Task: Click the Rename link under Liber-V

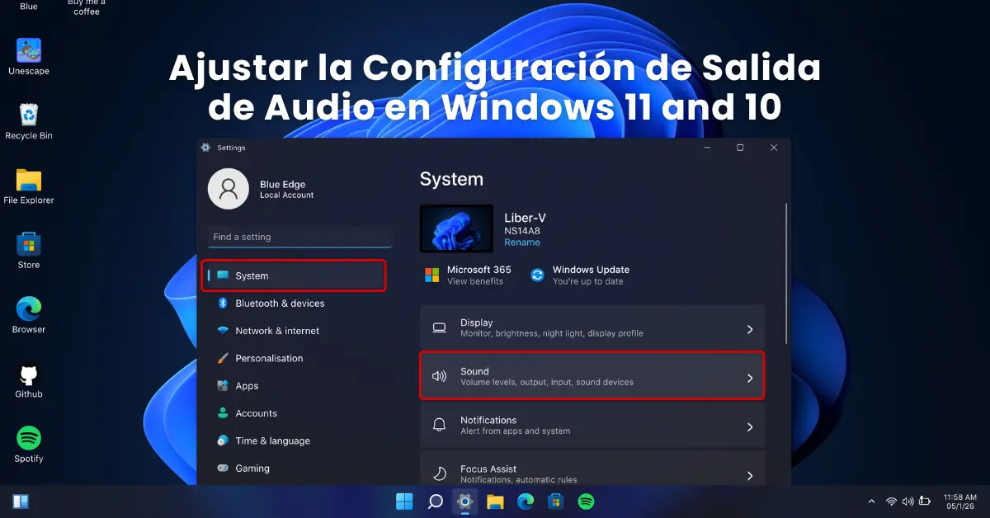Action: point(522,243)
